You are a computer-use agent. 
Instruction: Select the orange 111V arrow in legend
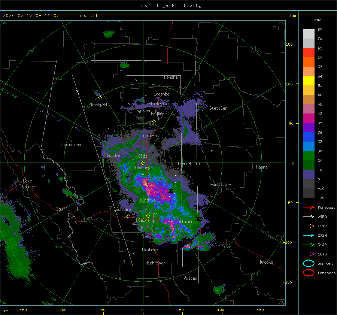coord(309,226)
